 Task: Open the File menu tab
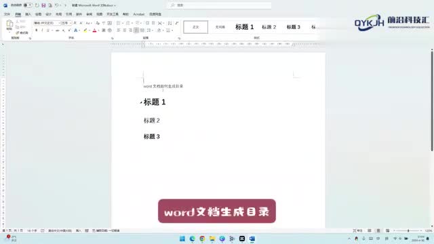point(7,14)
